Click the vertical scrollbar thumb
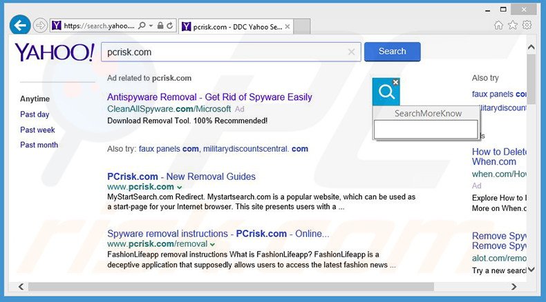 coord(531,79)
